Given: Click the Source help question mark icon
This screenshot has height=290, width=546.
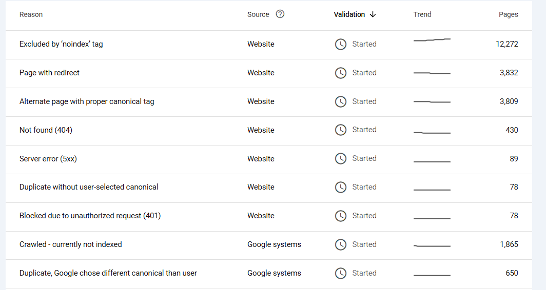Looking at the screenshot, I should (280, 14).
